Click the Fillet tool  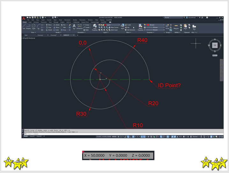pos(63,27)
